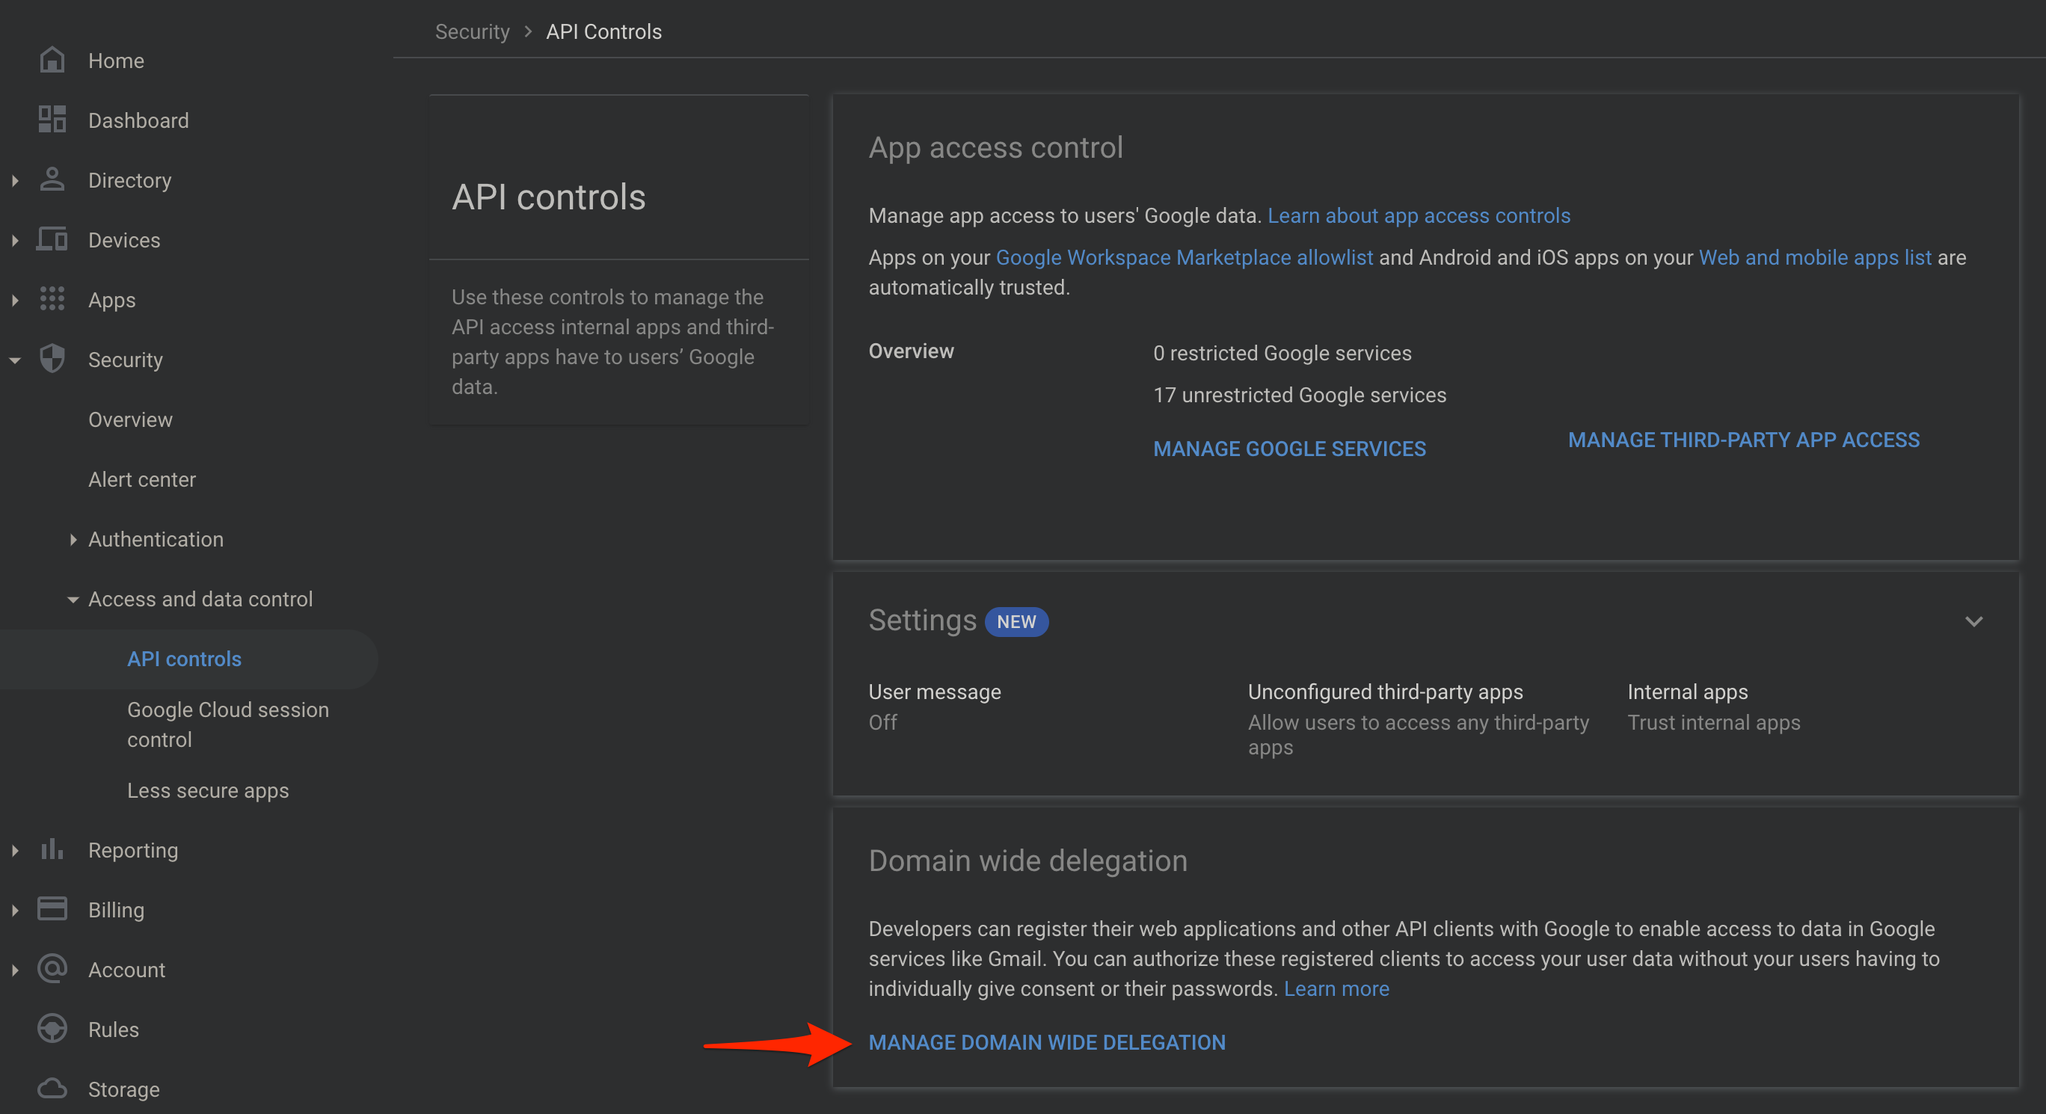
Task: Expand the Reporting section arrow
Action: tap(15, 850)
